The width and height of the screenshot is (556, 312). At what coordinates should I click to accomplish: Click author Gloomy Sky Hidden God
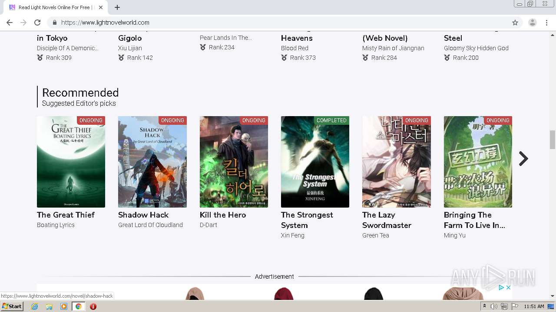476,48
